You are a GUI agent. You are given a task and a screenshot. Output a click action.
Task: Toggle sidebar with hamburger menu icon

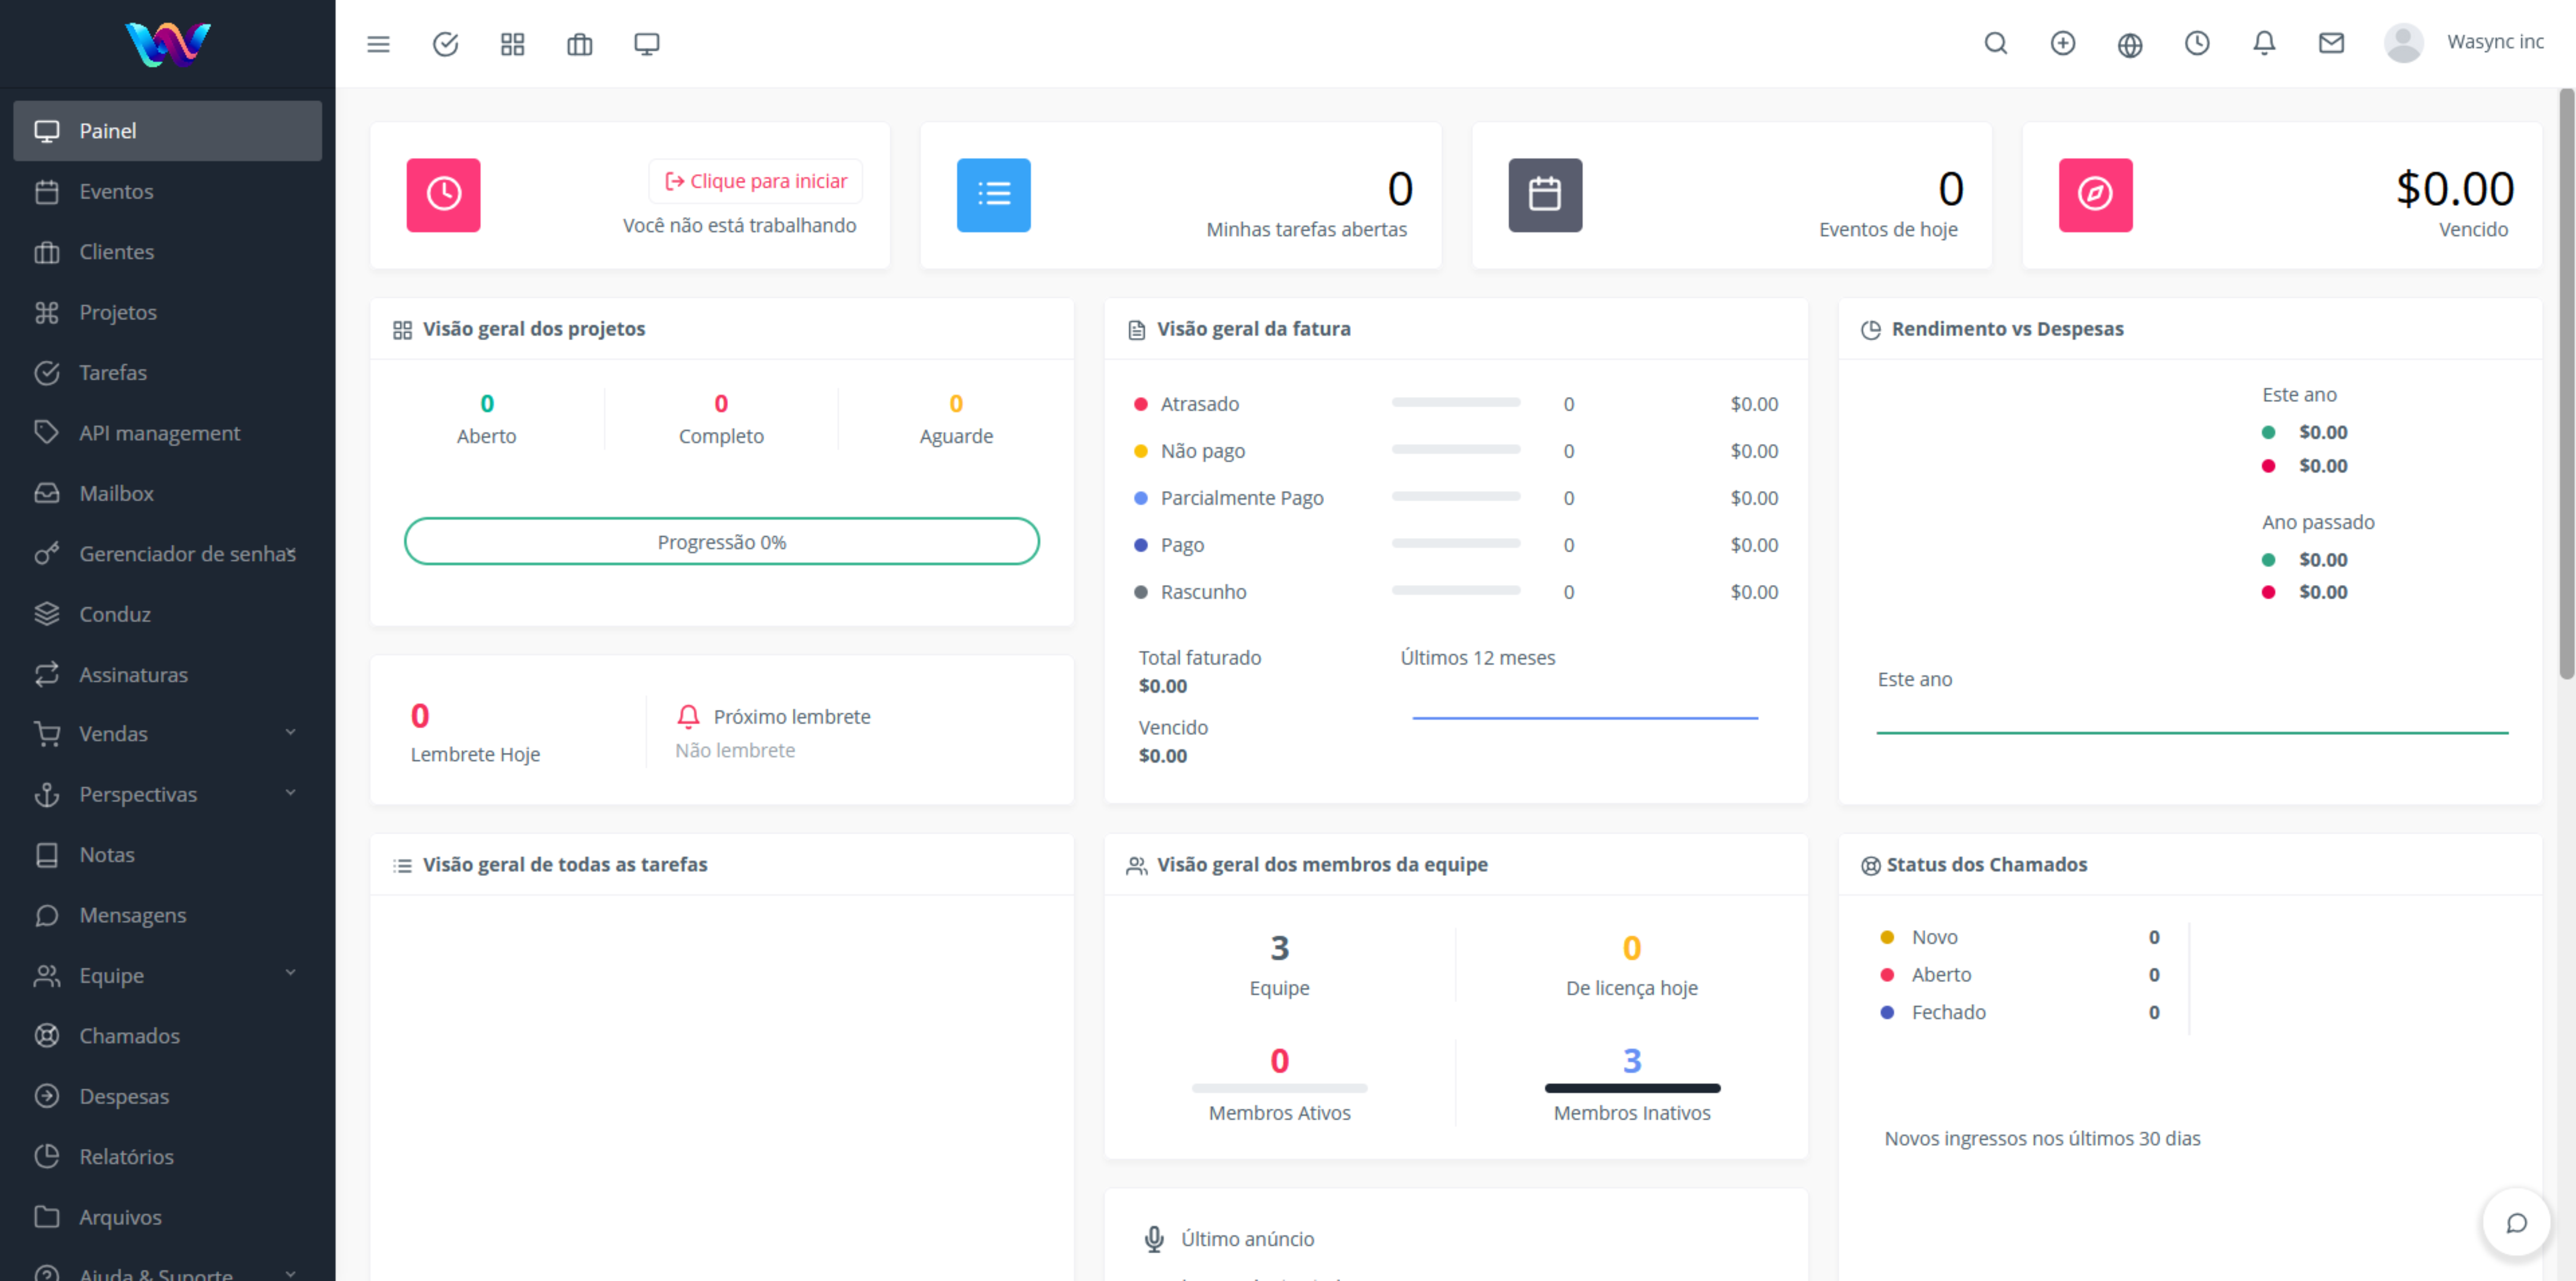tap(378, 44)
